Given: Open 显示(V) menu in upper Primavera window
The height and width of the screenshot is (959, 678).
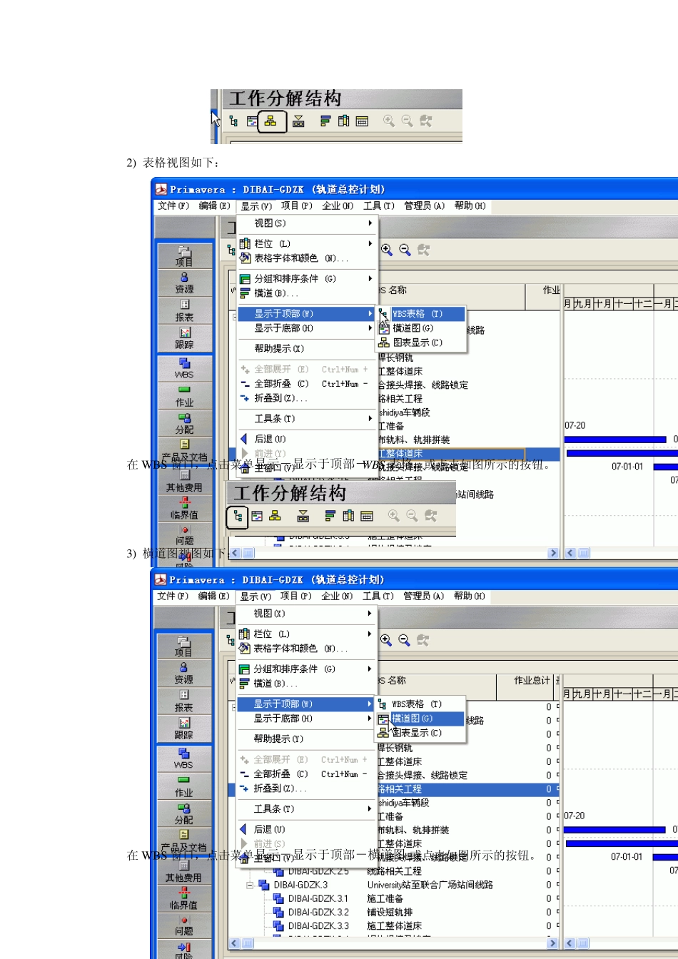Looking at the screenshot, I should (x=256, y=206).
